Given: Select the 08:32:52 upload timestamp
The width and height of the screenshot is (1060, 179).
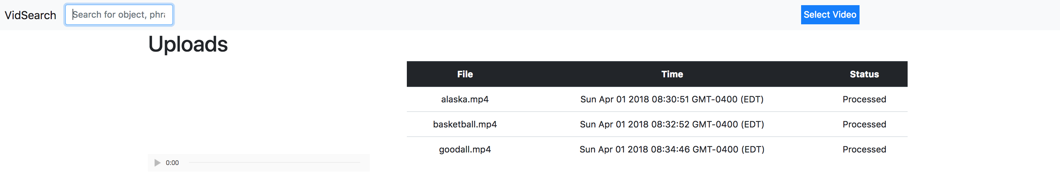Looking at the screenshot, I should point(672,124).
